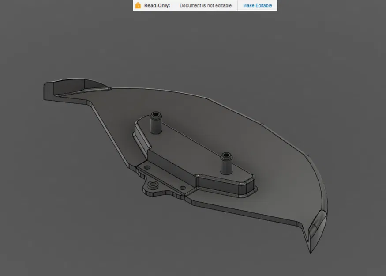
Task: Click the sharp pointed tip of the model
Action: [x=311, y=252]
